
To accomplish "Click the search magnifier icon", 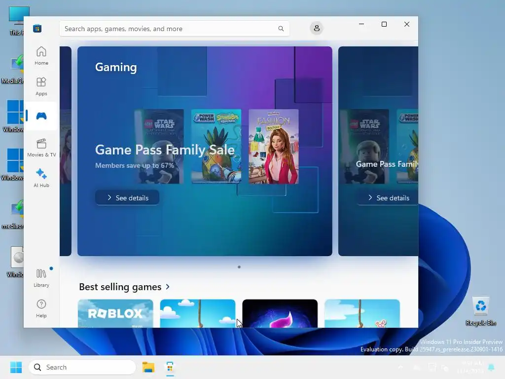I will click(281, 29).
